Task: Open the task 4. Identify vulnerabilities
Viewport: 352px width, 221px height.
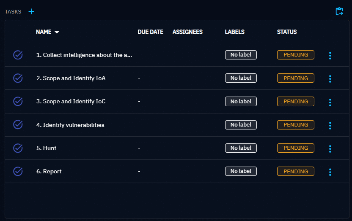Action: [x=70, y=125]
